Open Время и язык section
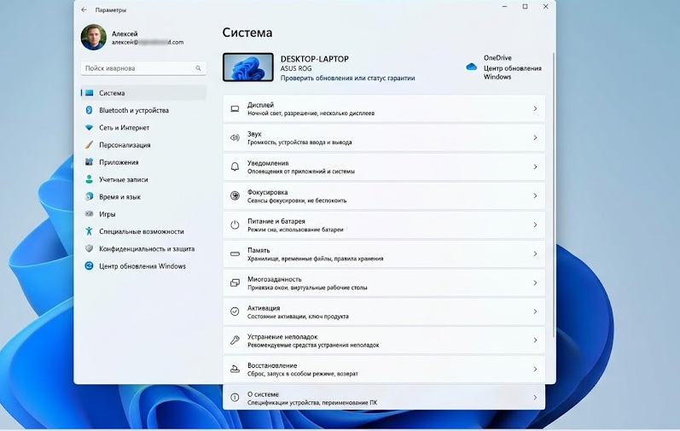The height and width of the screenshot is (431, 680). coord(143,196)
